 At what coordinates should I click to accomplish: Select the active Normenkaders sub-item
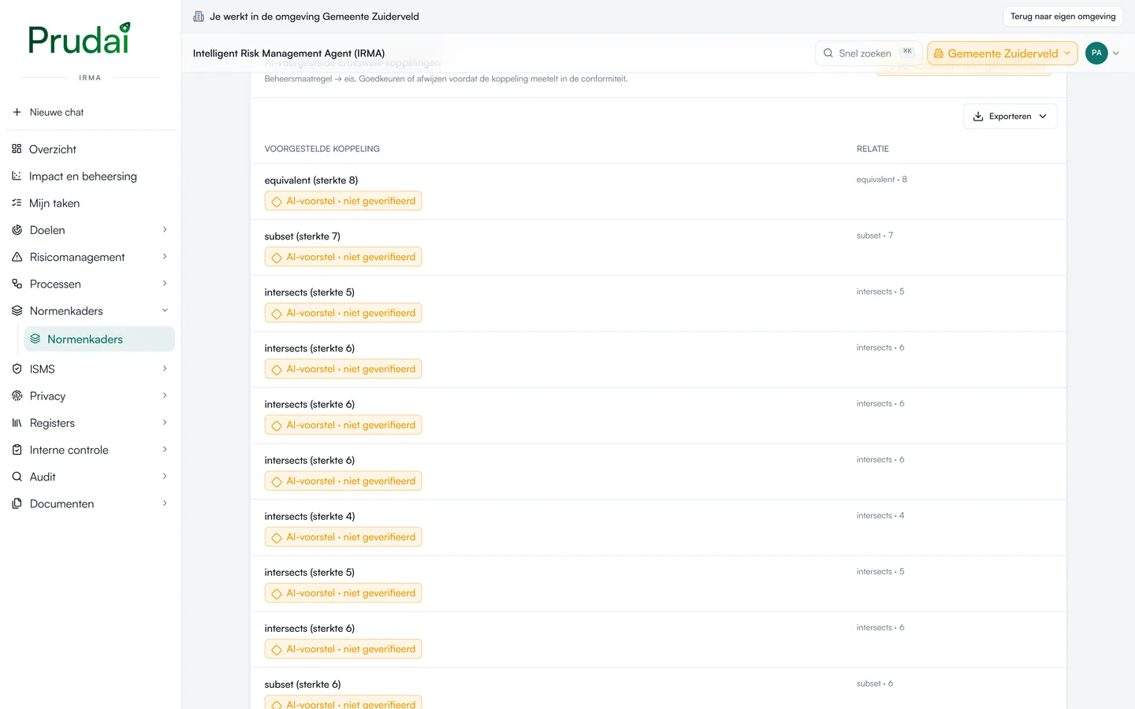point(99,339)
